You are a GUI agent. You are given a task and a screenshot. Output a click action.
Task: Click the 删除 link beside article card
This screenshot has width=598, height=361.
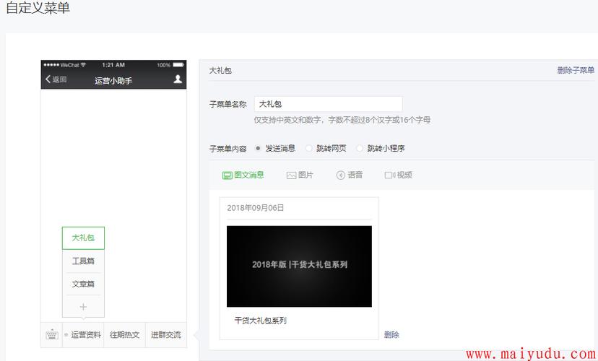(391, 335)
